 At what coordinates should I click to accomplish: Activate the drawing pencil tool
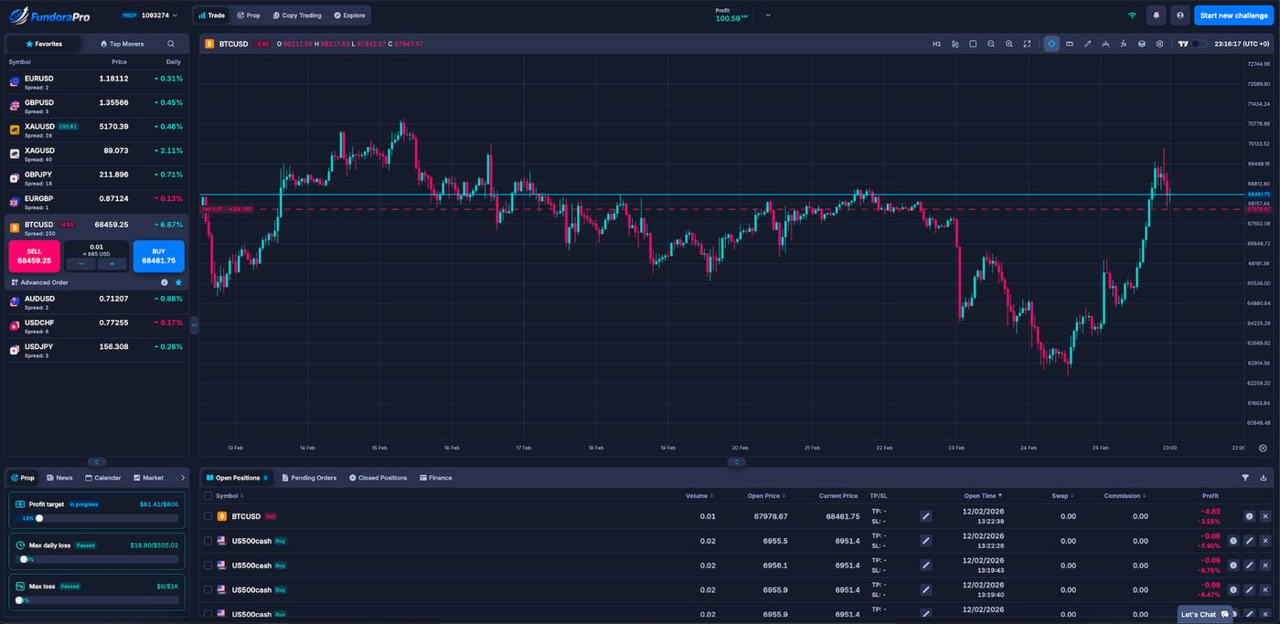tap(1087, 43)
